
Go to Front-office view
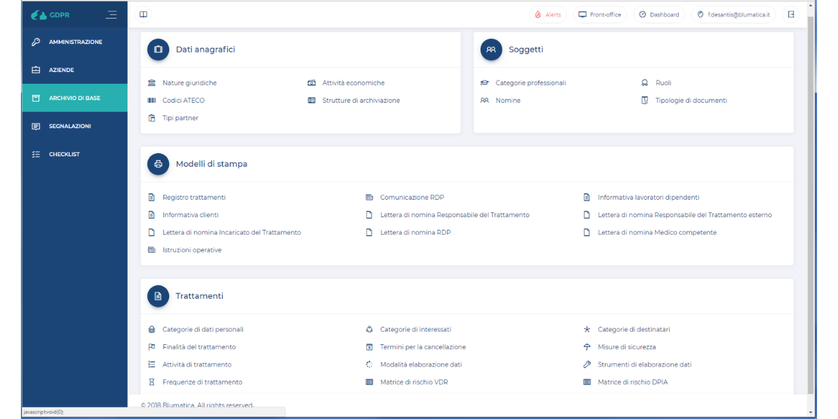click(x=599, y=15)
